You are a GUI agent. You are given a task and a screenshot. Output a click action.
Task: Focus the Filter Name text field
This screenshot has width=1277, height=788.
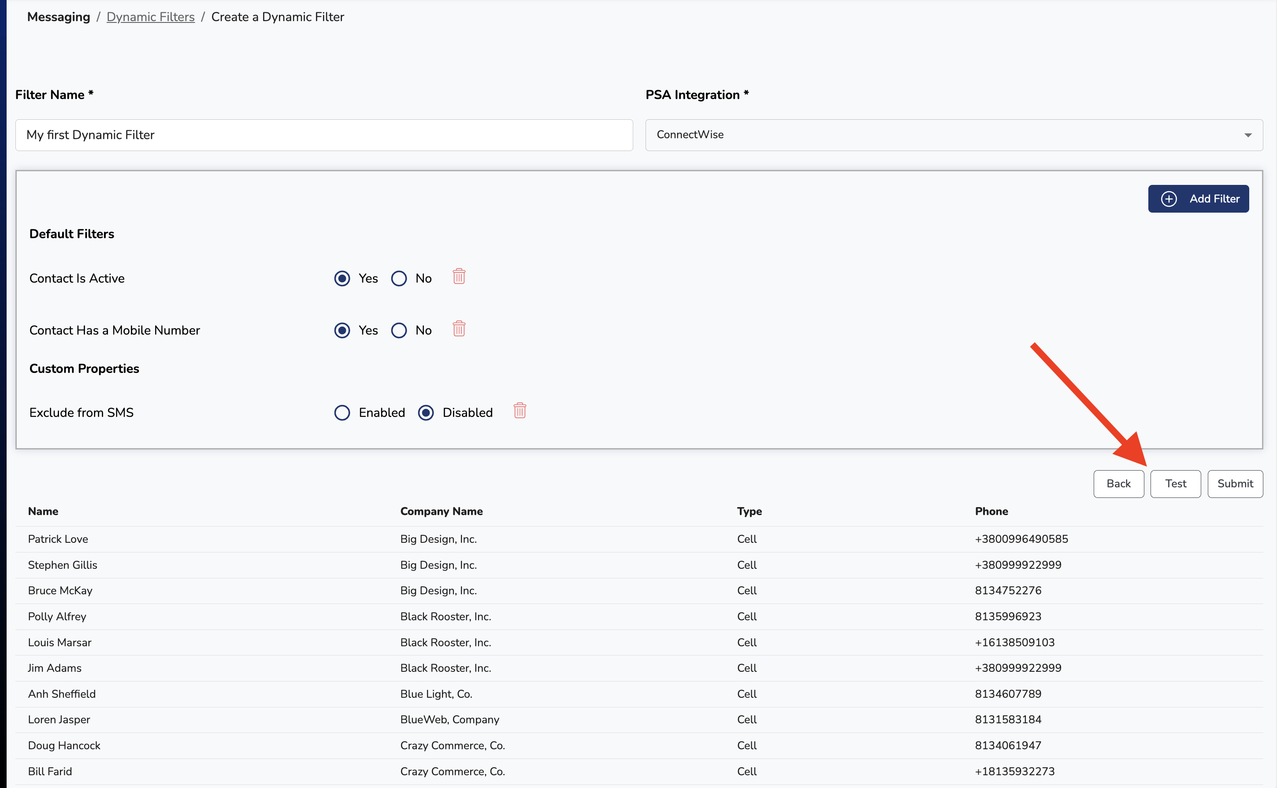323,135
